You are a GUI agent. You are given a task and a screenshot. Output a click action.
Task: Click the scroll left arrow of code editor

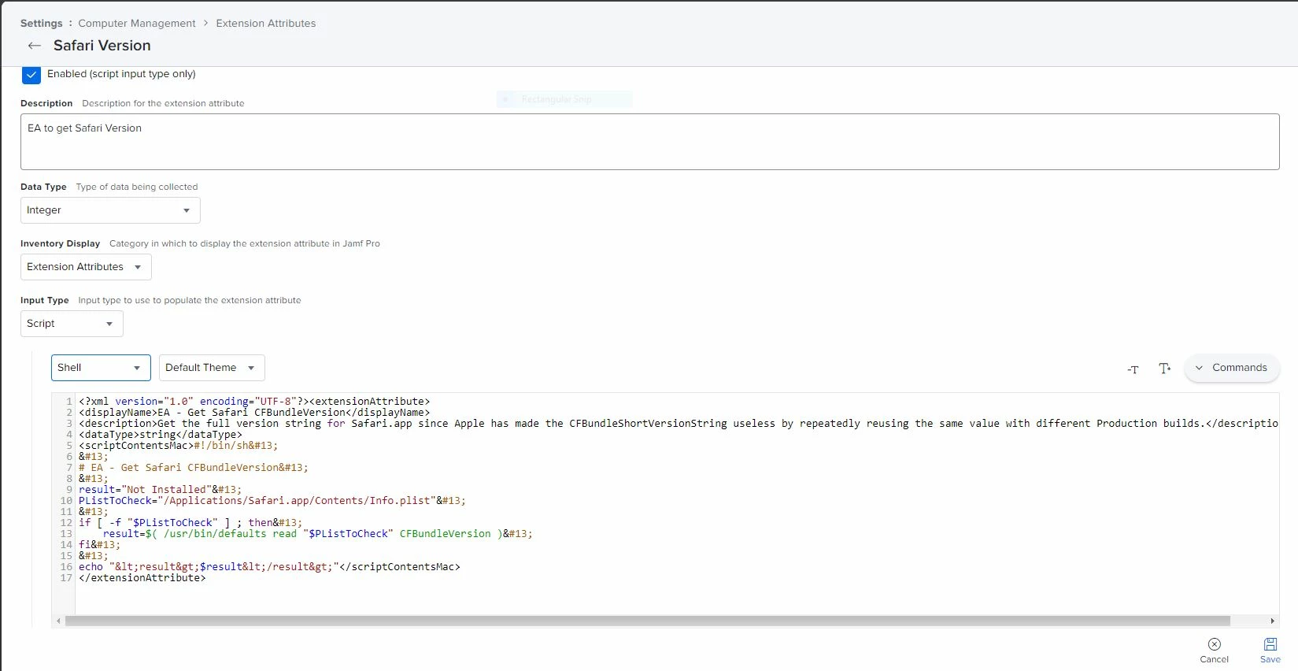[58, 621]
